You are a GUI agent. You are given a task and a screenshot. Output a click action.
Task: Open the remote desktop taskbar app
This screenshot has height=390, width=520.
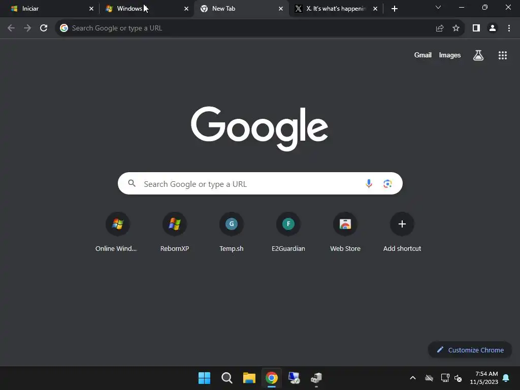click(x=294, y=378)
